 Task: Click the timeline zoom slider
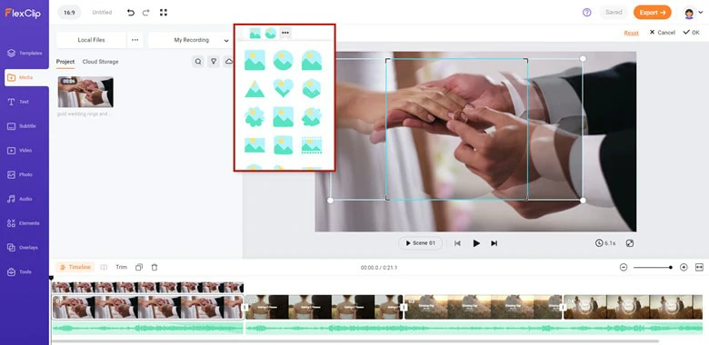click(652, 268)
